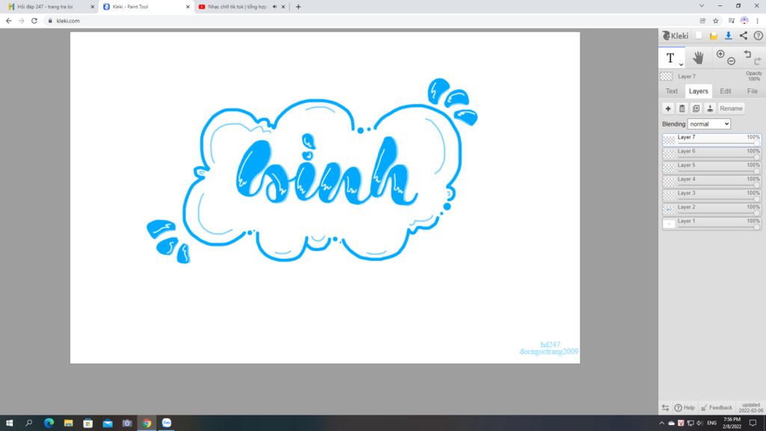The width and height of the screenshot is (766, 431).
Task: Switch to the Text tab
Action: tap(672, 91)
